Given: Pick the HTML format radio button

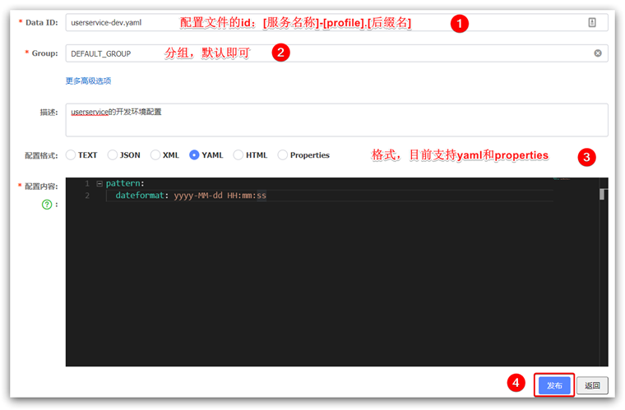Looking at the screenshot, I should coord(238,154).
